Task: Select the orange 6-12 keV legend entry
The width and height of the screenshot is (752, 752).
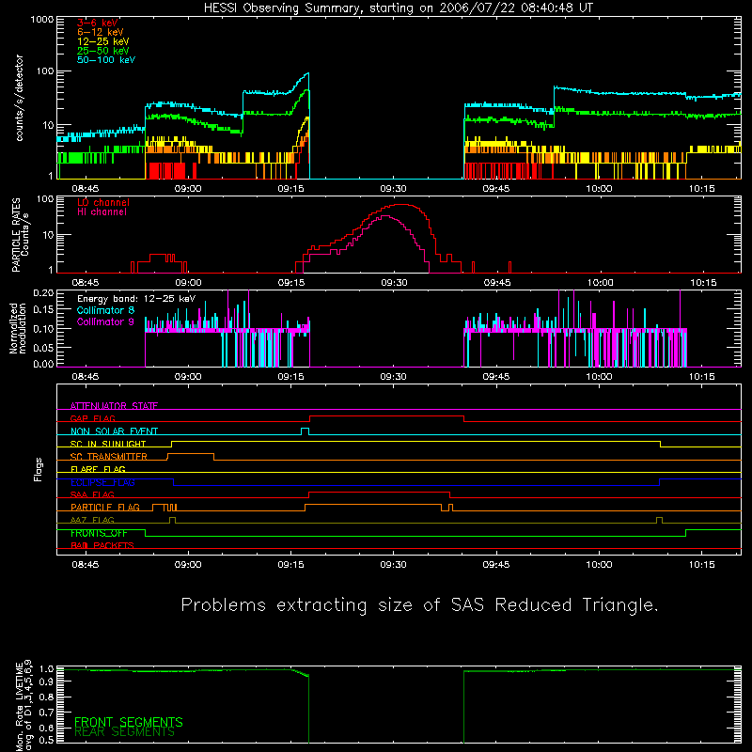Action: tap(101, 32)
